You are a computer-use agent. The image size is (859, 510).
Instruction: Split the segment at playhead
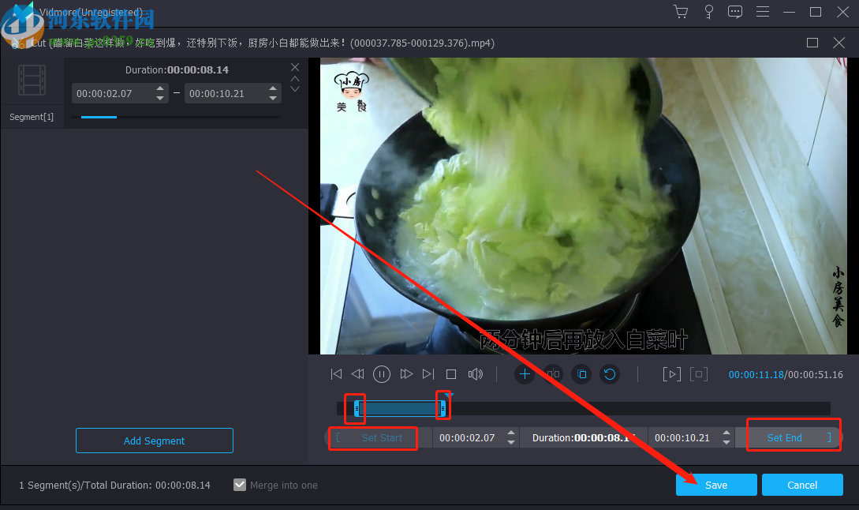(553, 374)
